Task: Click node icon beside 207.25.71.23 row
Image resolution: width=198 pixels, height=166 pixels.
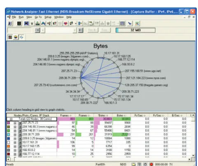Action: pyautogui.click(x=20, y=123)
